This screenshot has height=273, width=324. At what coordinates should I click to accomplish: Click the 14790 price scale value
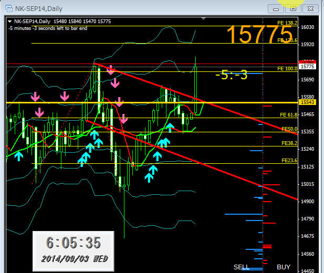point(308,219)
